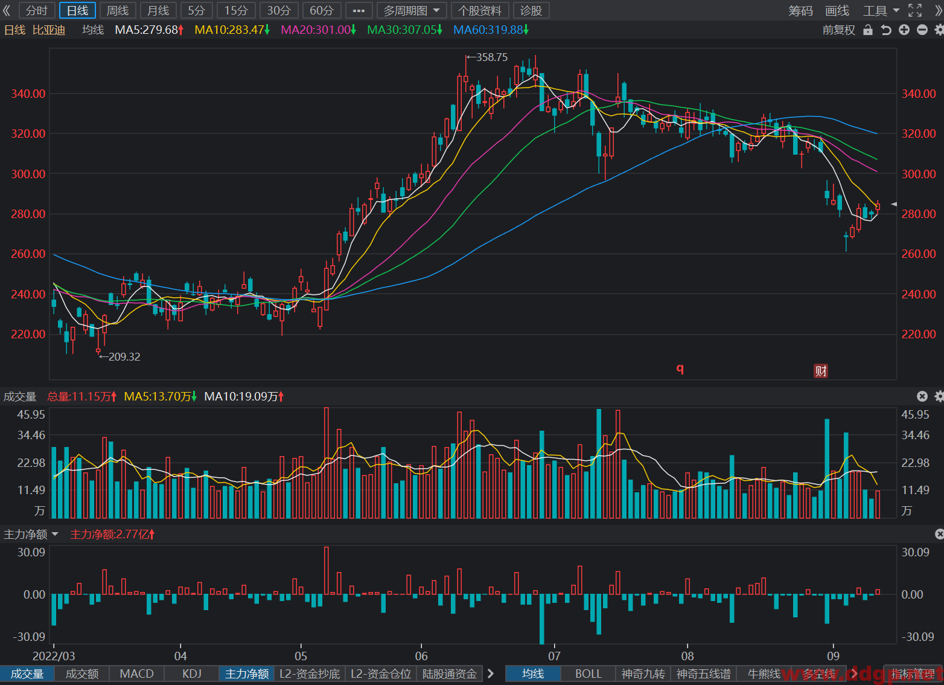Change the 前复权 adjustment mode
The width and height of the screenshot is (944, 685).
click(x=839, y=30)
